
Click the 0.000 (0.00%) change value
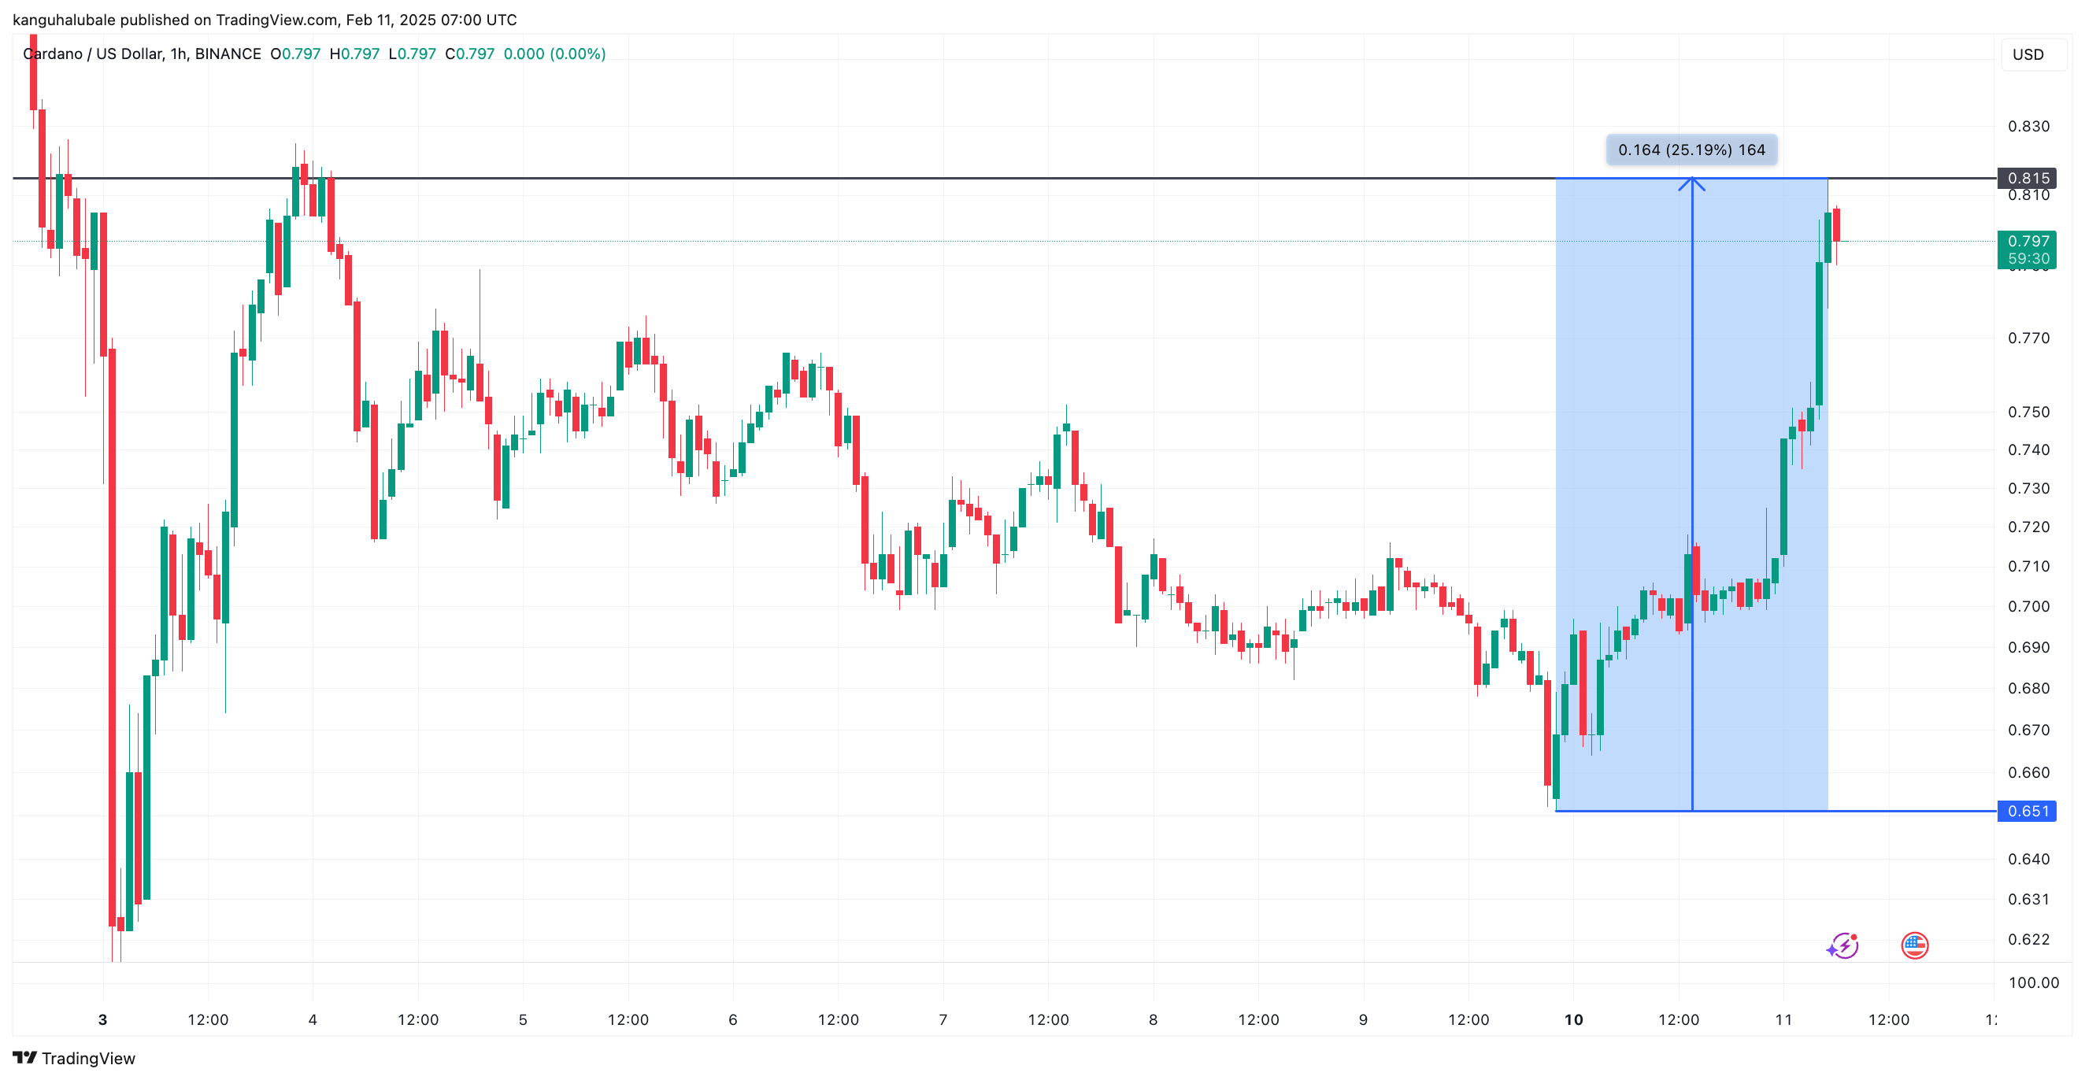[554, 54]
